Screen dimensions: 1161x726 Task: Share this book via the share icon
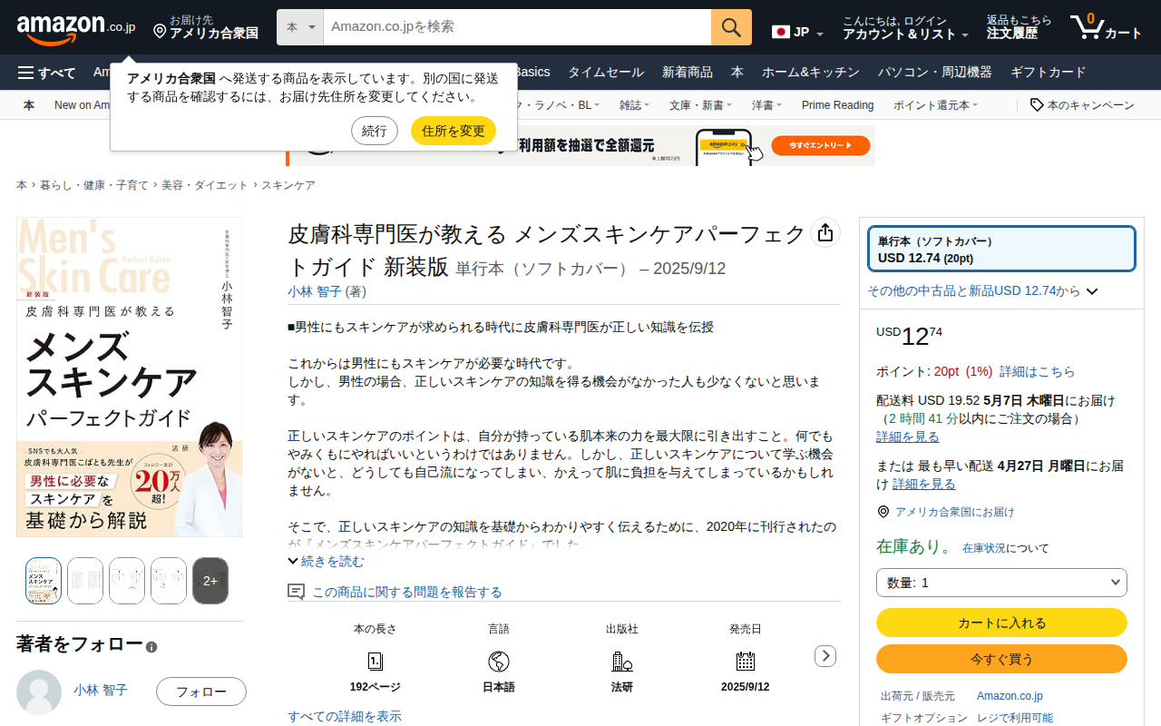(x=824, y=233)
